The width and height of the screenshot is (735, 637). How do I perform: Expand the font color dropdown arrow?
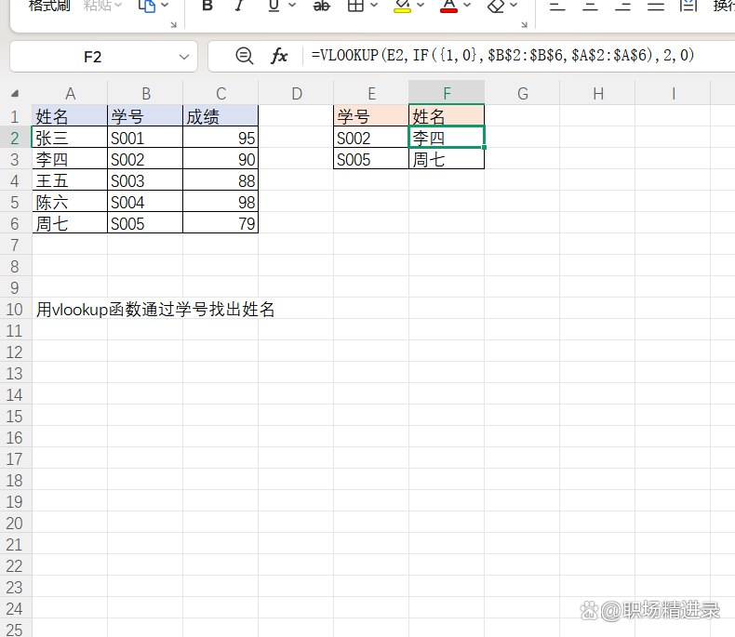click(x=467, y=6)
